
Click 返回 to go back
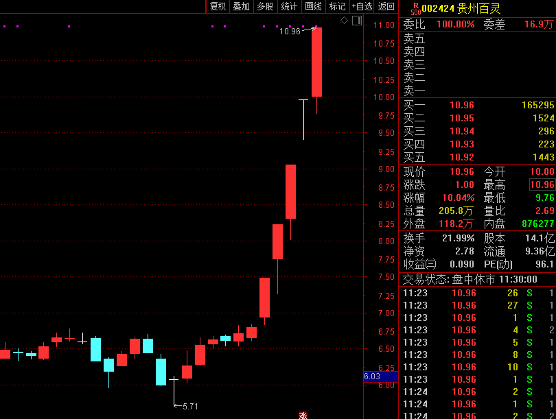tap(386, 6)
